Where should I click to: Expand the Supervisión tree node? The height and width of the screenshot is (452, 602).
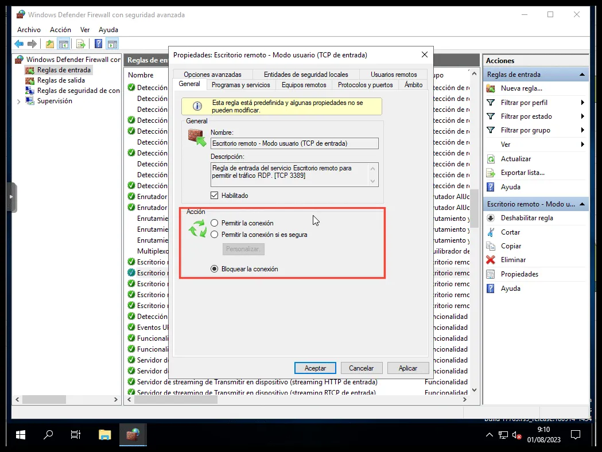click(18, 102)
